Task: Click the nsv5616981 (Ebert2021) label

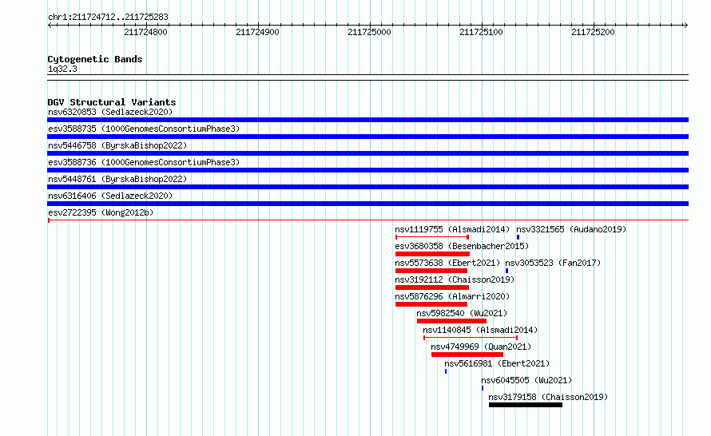Action: (x=497, y=363)
